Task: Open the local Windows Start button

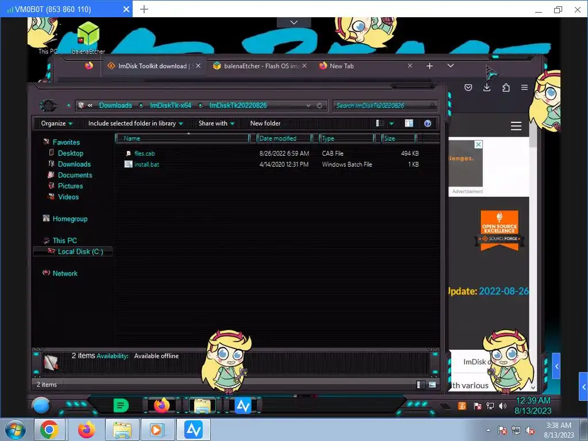Action: (x=16, y=430)
